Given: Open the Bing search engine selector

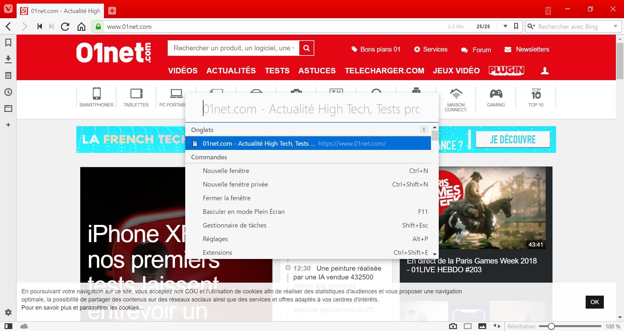Looking at the screenshot, I should pyautogui.click(x=531, y=27).
